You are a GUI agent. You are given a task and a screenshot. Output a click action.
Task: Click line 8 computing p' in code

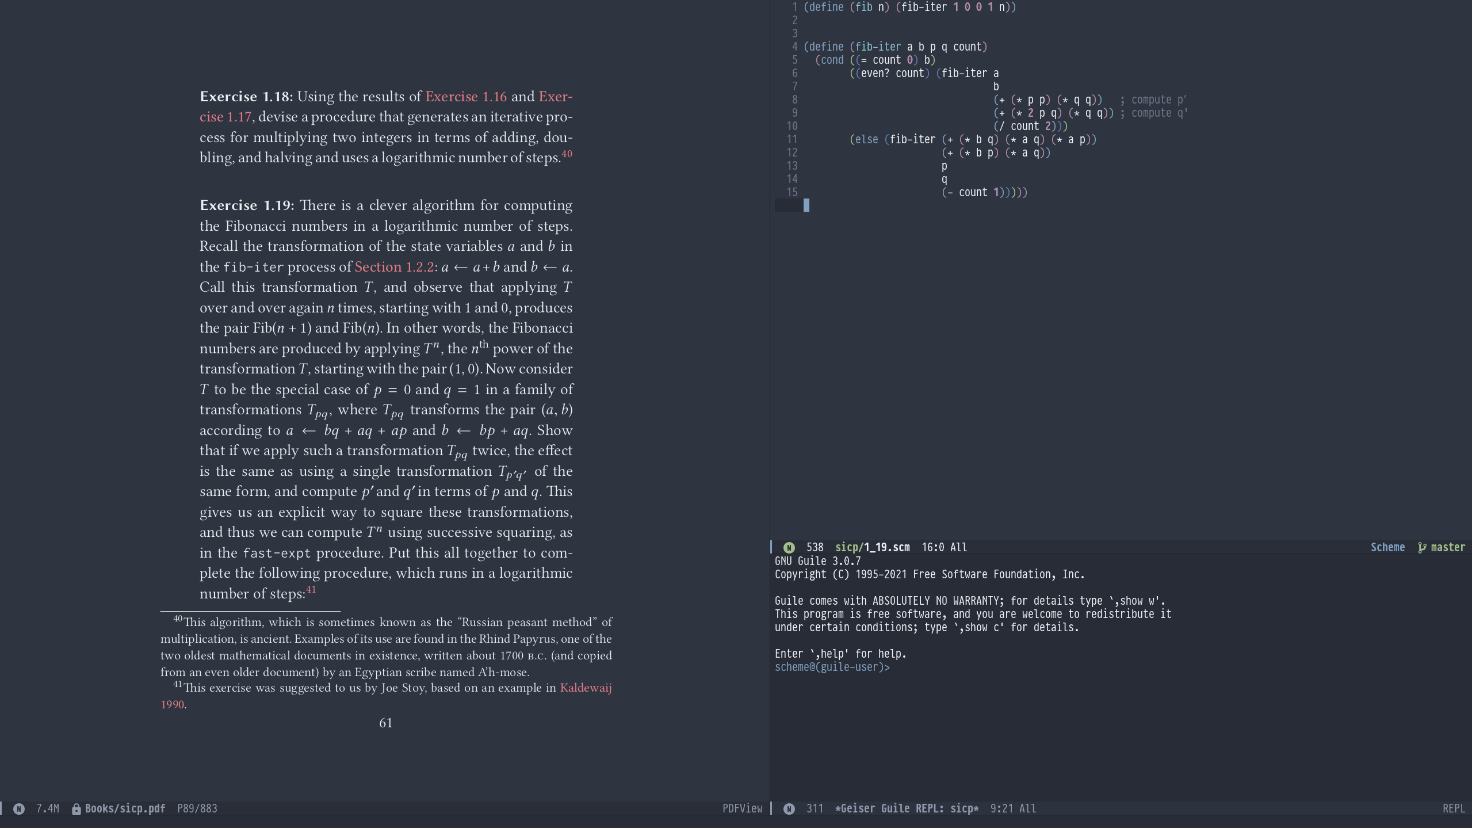[1047, 100]
